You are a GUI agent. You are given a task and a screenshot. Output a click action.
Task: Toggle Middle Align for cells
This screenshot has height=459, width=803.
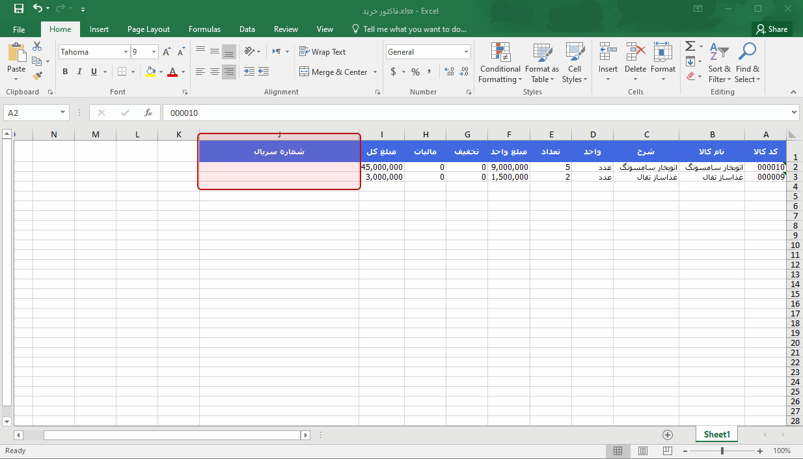coord(215,51)
